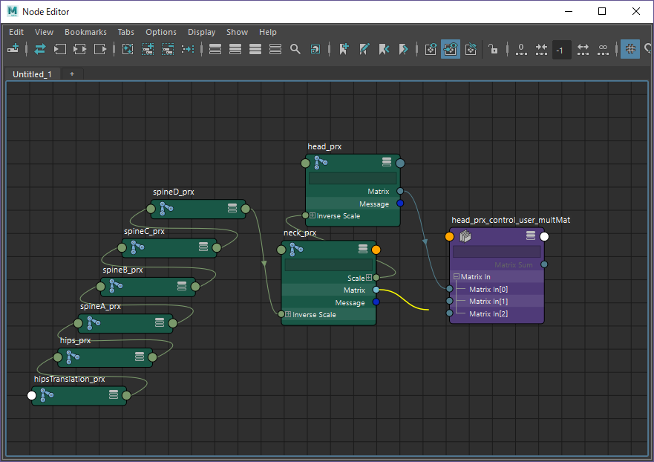Click the rearrange graph layout icon
This screenshot has width=654, height=462.
(x=188, y=49)
